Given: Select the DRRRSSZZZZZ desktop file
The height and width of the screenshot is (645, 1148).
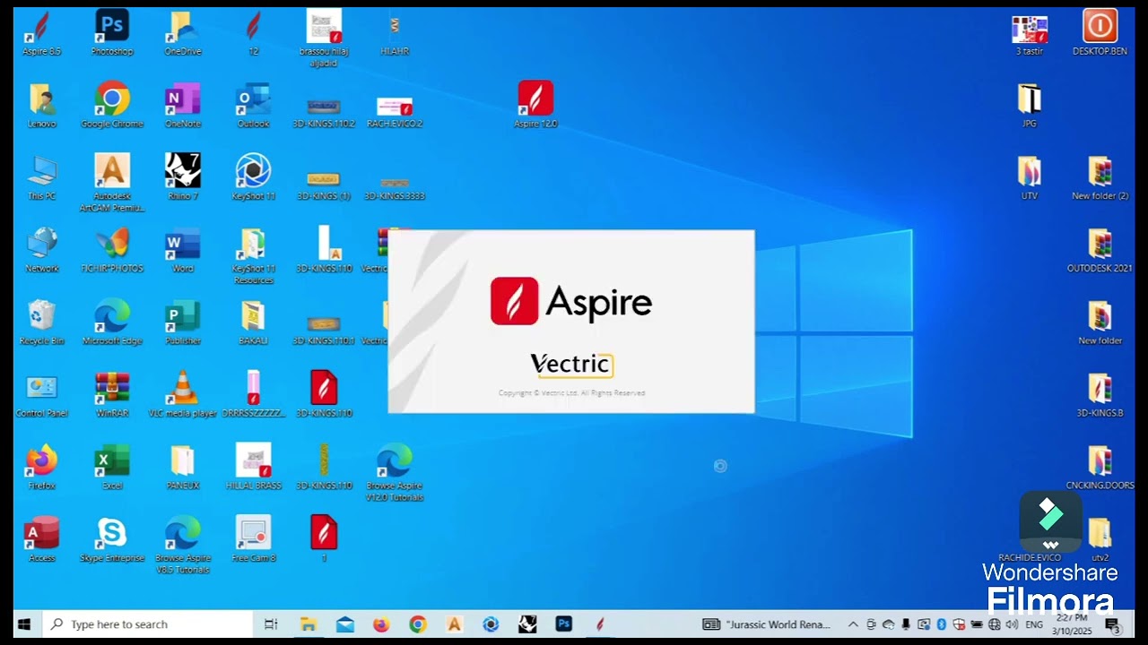Looking at the screenshot, I should [x=253, y=394].
